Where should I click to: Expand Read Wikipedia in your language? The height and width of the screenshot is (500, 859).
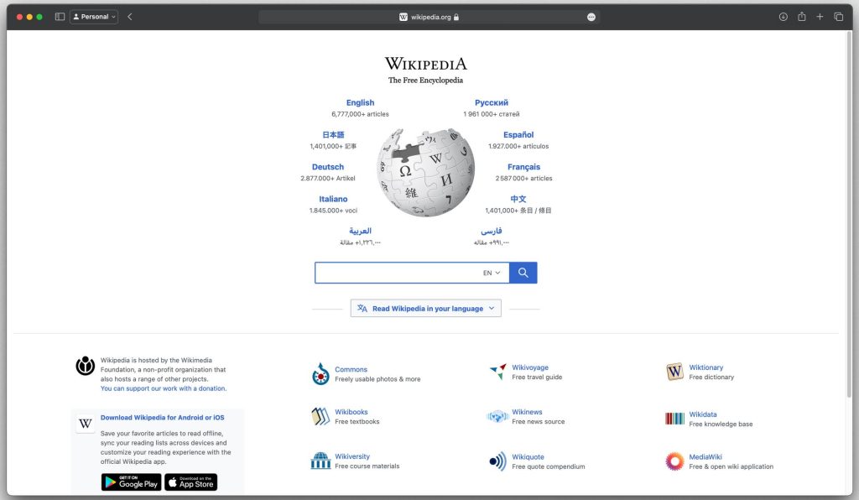(425, 308)
